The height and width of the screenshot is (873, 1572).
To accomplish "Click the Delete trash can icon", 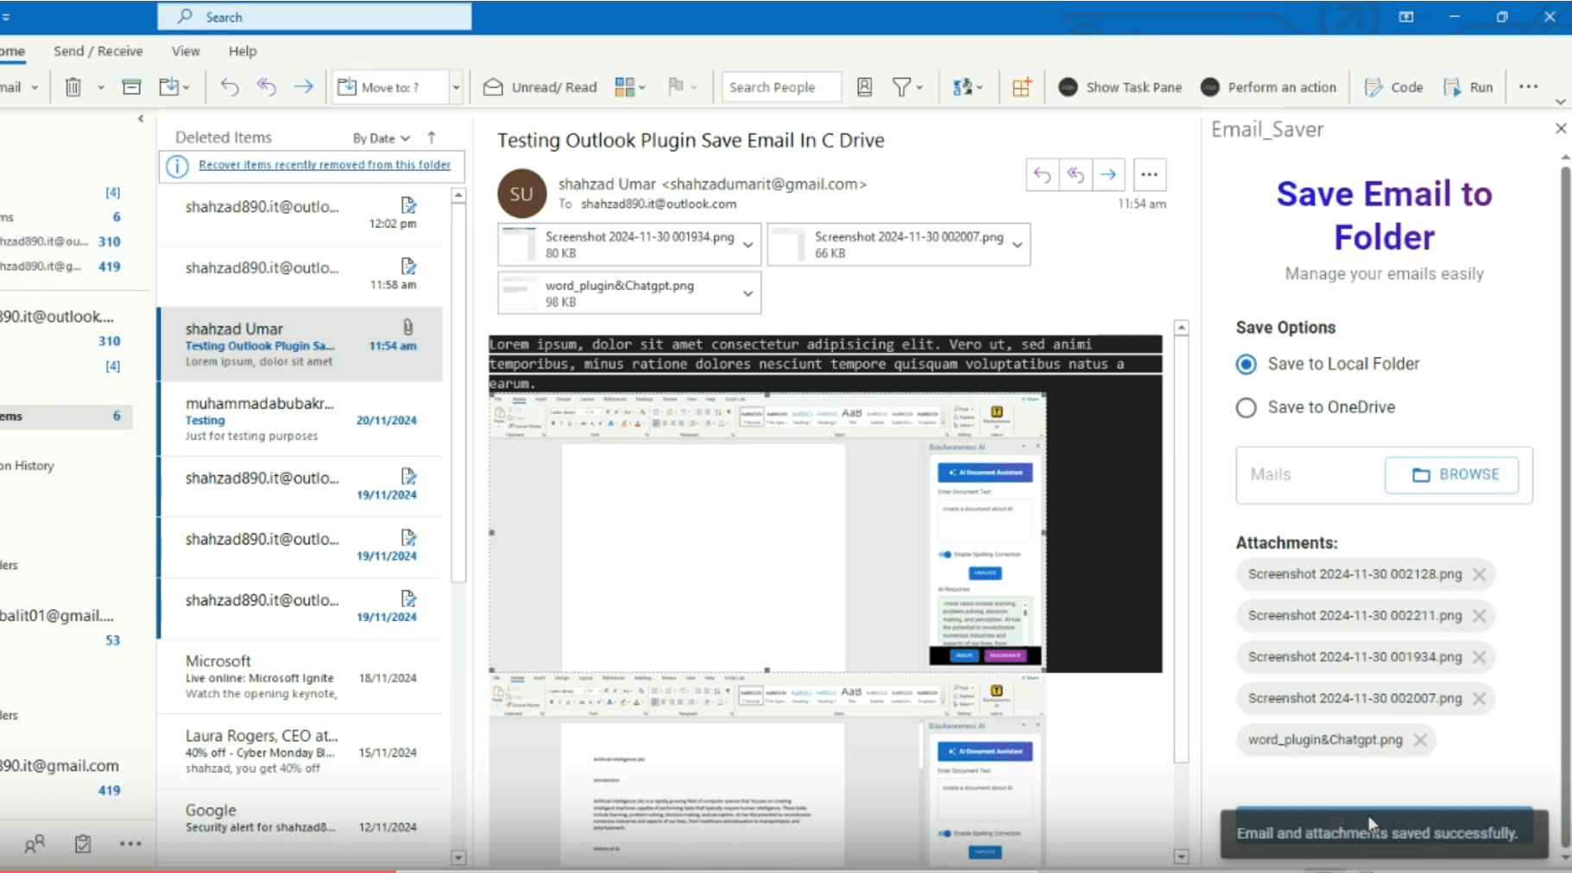I will pos(73,86).
